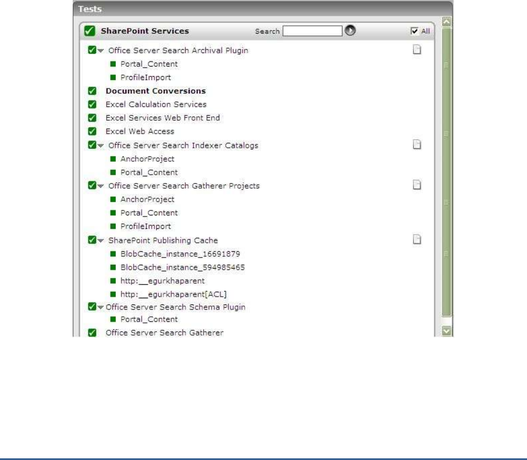This screenshot has width=527, height=460.
Task: Select Document Conversions label
Action: 156,91
